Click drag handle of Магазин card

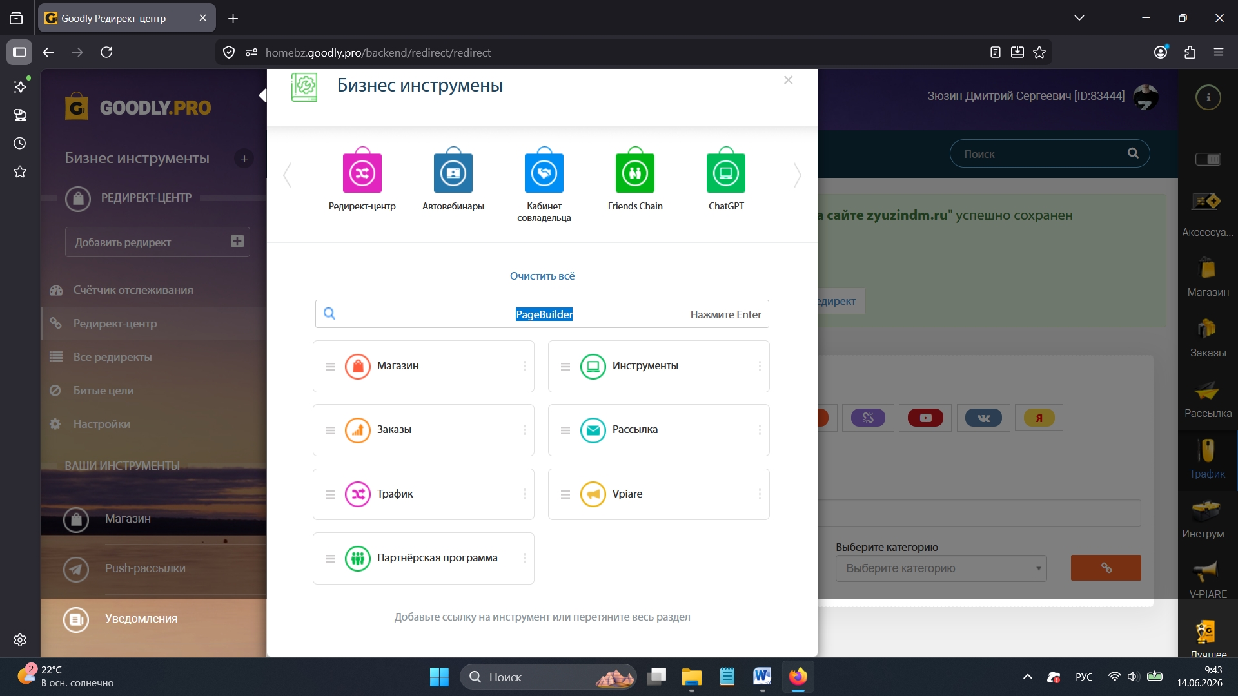330,367
